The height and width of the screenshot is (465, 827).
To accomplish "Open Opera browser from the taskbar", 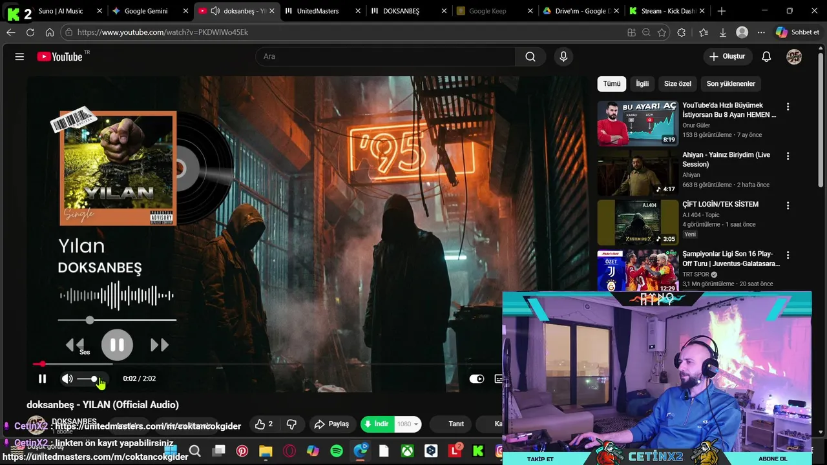I will [289, 451].
